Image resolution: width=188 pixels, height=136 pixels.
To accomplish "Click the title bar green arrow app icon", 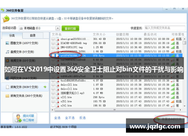I will pyautogui.click(x=3, y=10).
